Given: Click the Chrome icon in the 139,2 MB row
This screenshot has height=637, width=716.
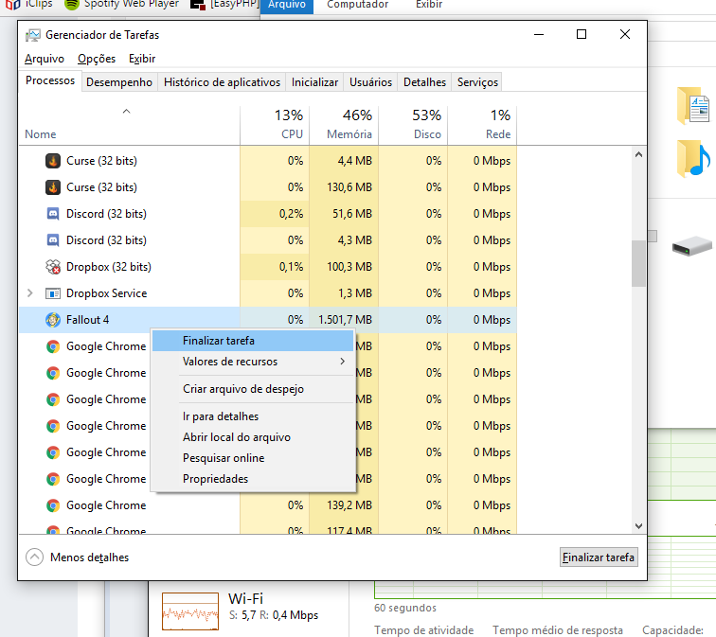Looking at the screenshot, I should [53, 505].
